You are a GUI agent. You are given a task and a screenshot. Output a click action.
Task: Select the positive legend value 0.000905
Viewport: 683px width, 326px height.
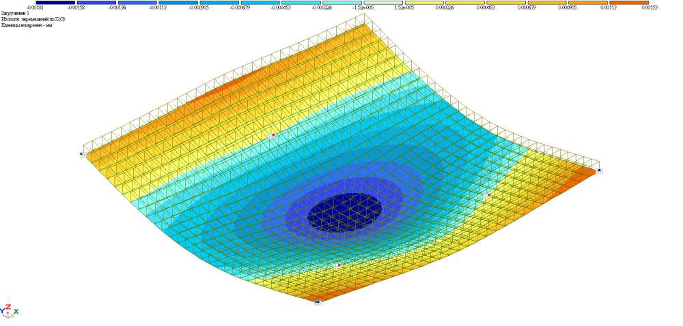[x=567, y=8]
